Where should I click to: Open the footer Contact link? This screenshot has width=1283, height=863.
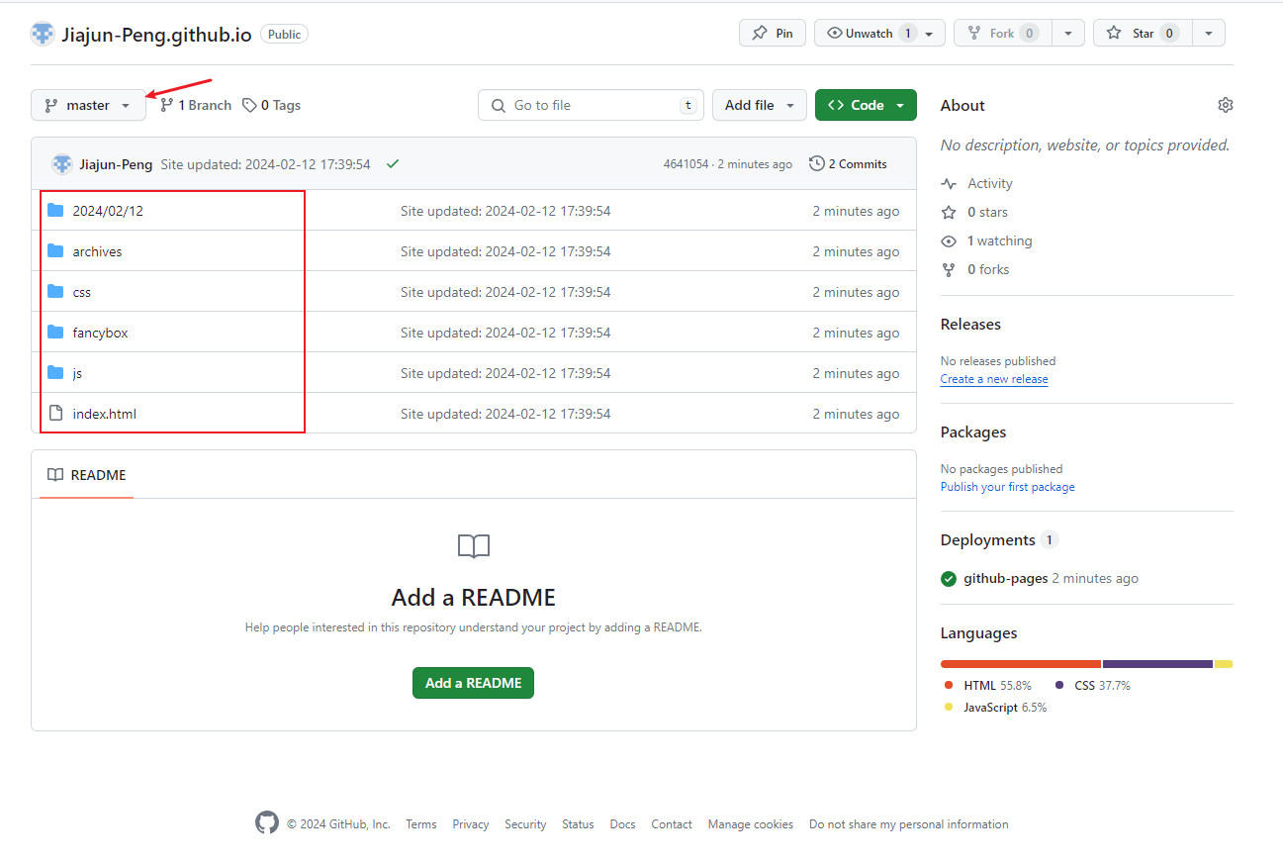click(x=672, y=824)
